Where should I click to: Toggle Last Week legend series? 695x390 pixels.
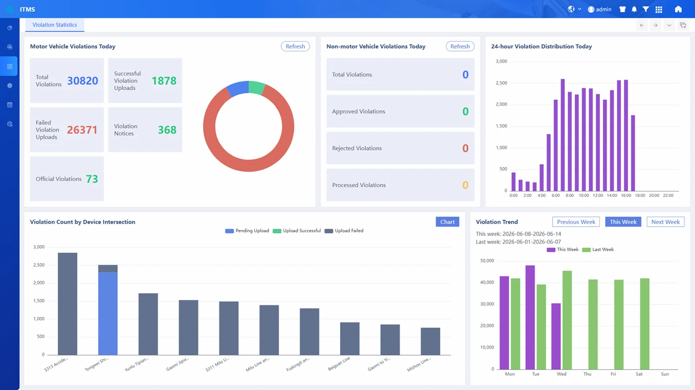click(x=598, y=249)
